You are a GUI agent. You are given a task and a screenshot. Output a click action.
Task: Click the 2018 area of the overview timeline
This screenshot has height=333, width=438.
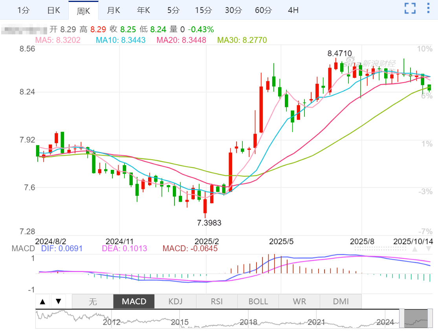[248, 322]
